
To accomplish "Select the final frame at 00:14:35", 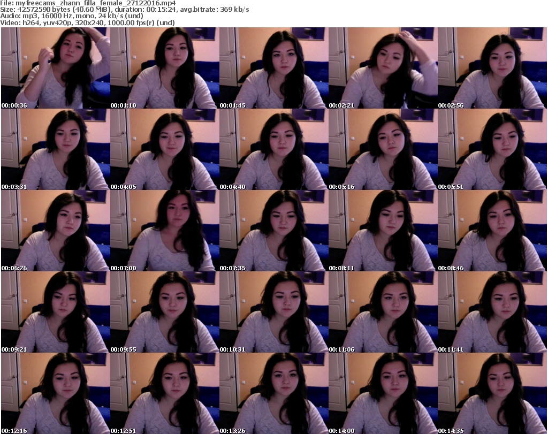I will tap(492, 393).
